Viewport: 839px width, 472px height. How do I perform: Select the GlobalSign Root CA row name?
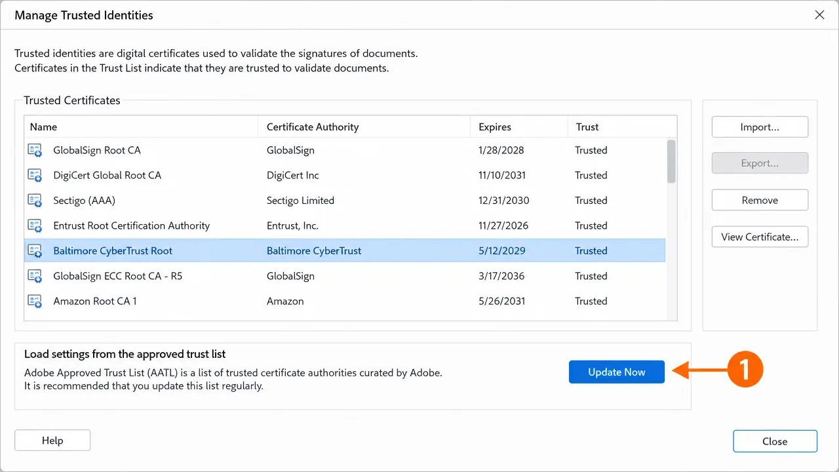point(97,150)
